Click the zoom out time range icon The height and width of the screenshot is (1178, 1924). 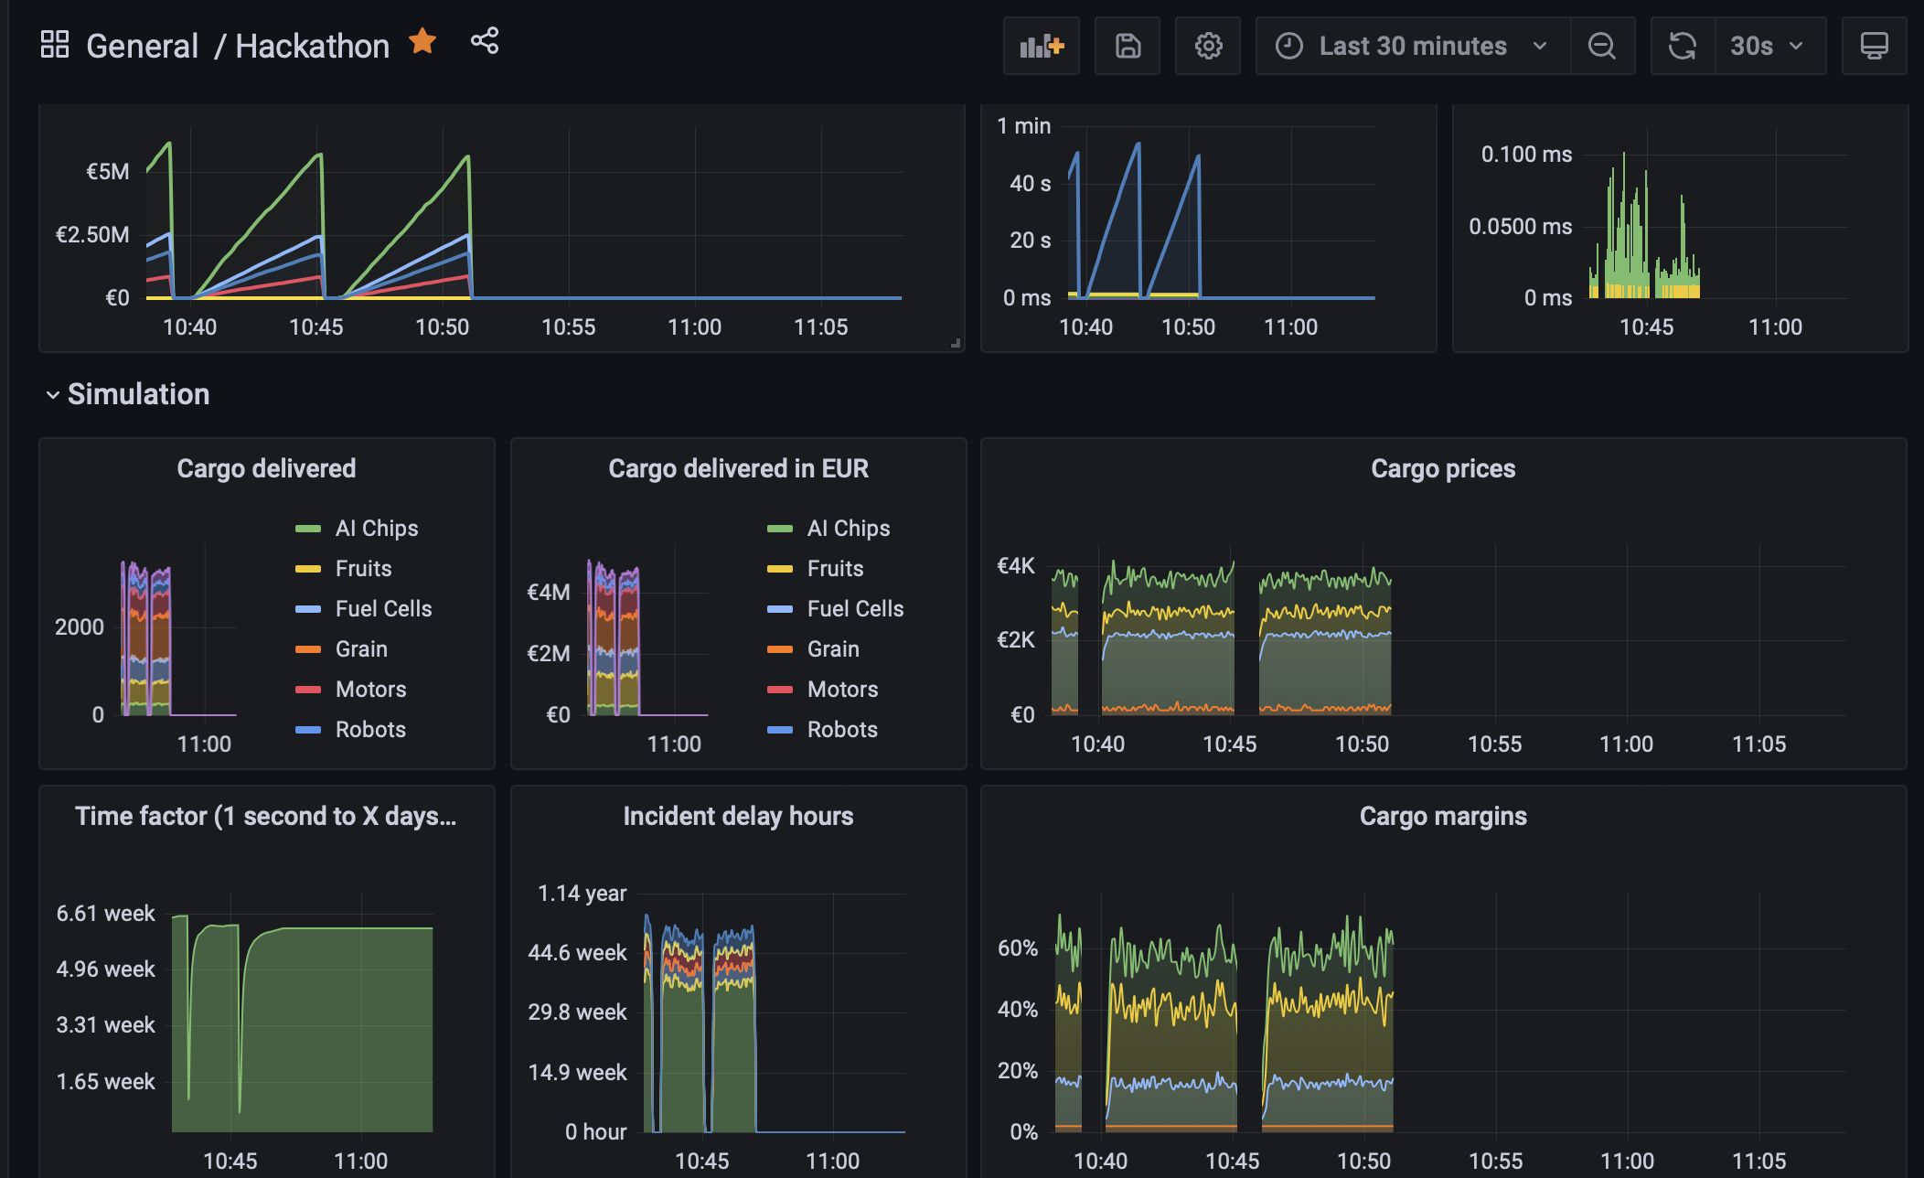[1602, 46]
